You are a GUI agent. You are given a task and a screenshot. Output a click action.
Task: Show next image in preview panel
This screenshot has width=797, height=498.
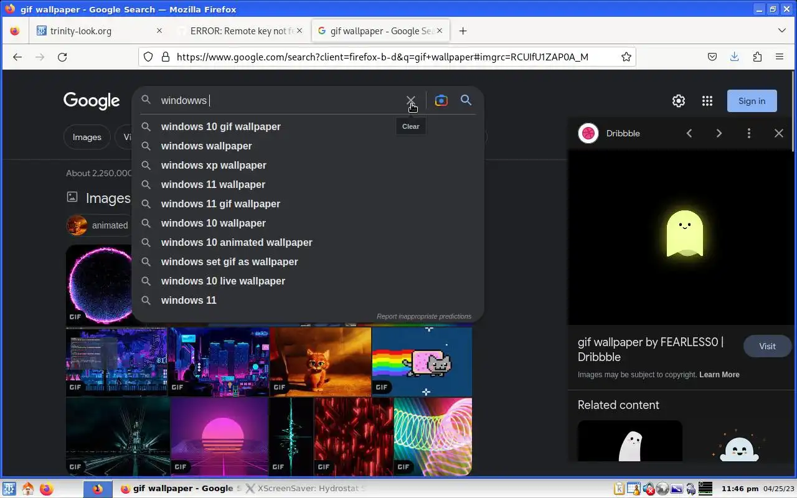coord(719,133)
